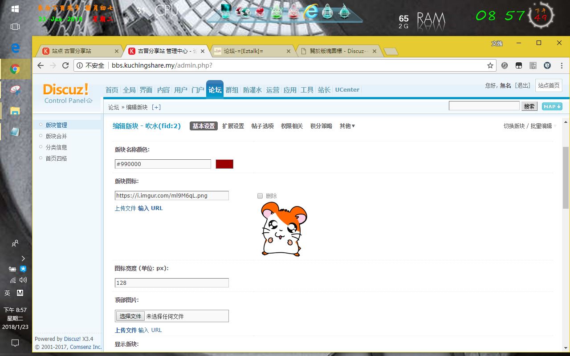Click the hamster forum icon preview
Image resolution: width=570 pixels, height=356 pixels.
(x=284, y=229)
